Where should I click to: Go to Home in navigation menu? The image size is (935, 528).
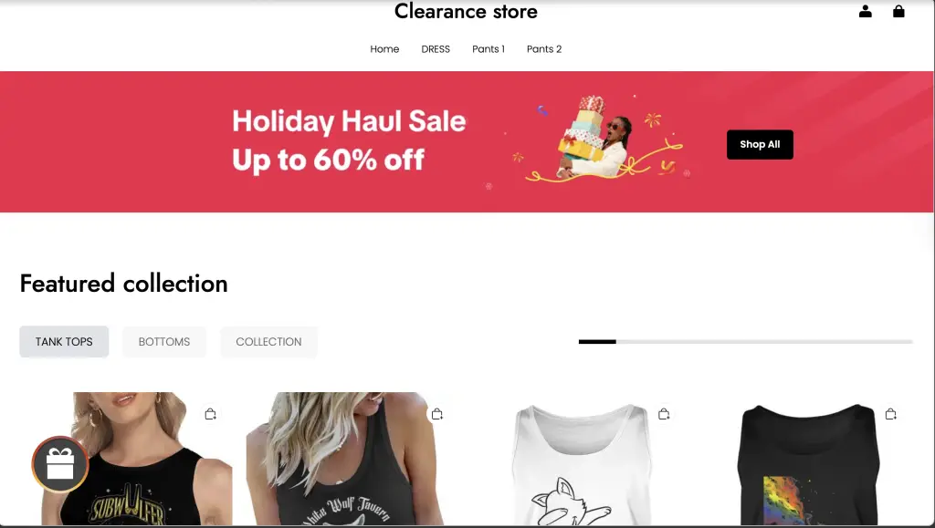click(x=384, y=49)
